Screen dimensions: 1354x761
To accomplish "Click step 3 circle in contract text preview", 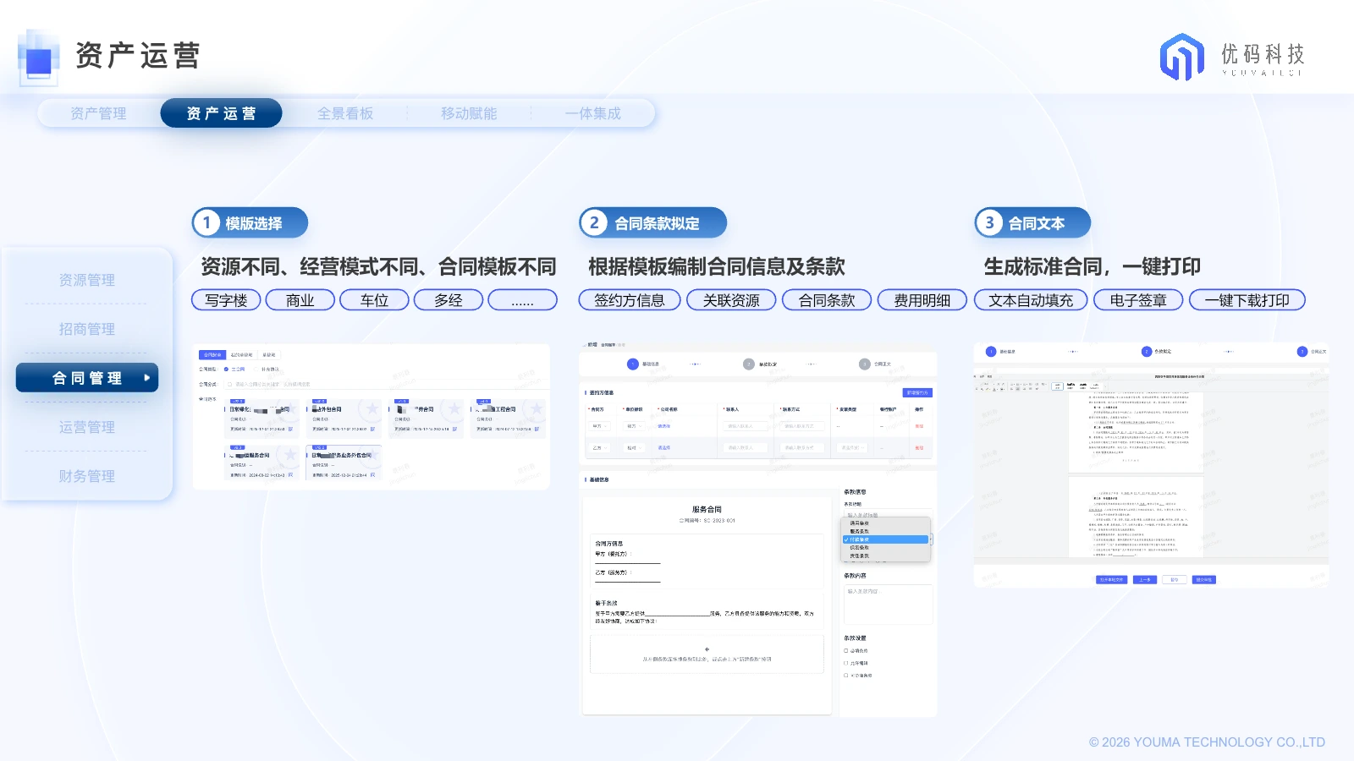I will click(1302, 352).
